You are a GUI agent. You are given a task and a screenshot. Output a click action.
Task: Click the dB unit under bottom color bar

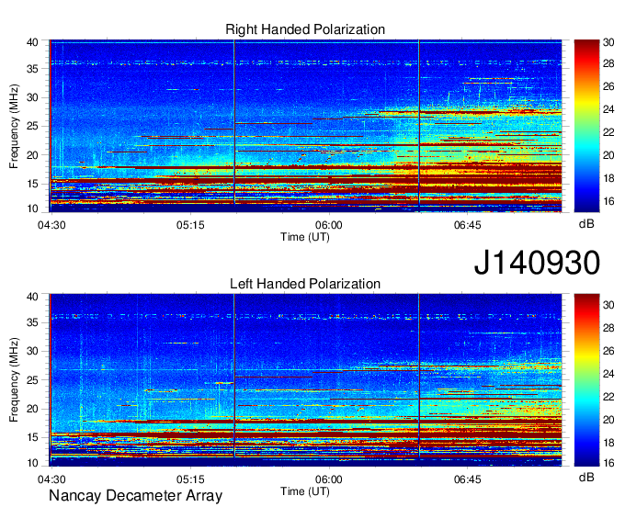pos(586,478)
